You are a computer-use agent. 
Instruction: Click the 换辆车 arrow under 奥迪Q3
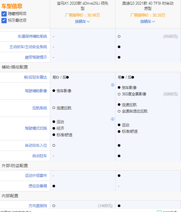click(153, 21)
